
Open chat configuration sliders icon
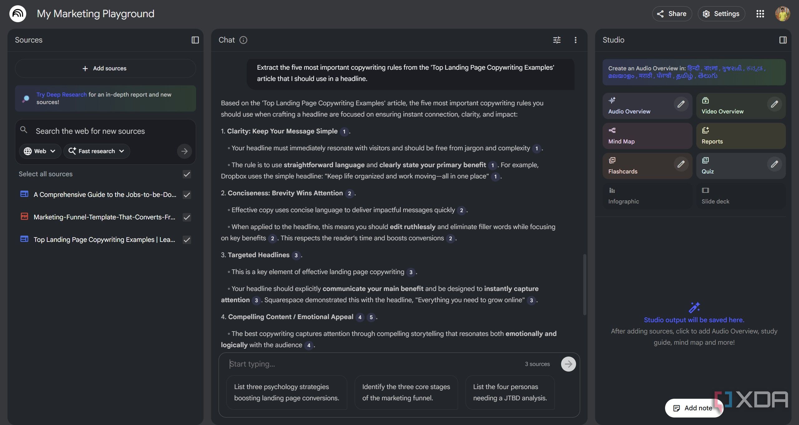[557, 40]
